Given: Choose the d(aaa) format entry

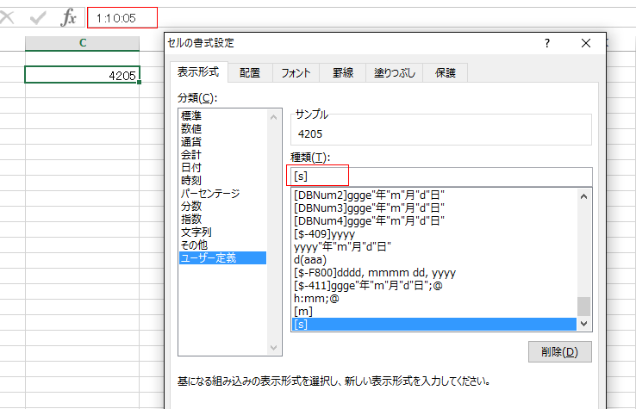Looking at the screenshot, I should point(434,260).
